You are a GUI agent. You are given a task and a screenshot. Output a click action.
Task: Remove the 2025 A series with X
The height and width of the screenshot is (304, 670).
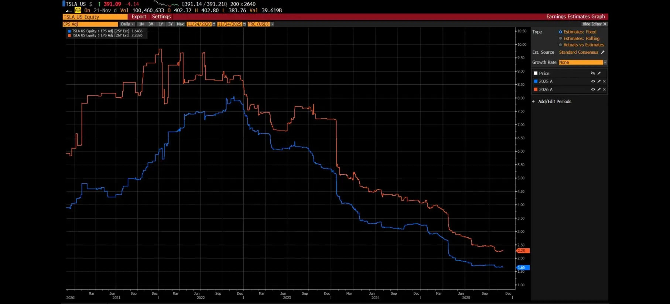604,81
